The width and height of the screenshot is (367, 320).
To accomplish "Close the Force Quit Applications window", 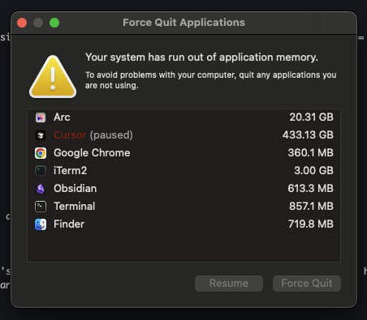I will pyautogui.click(x=22, y=23).
